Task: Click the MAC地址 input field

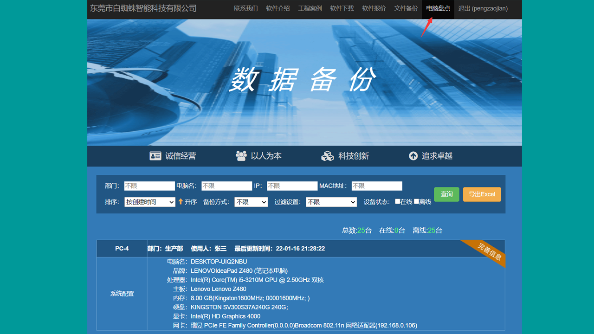Action: point(376,186)
